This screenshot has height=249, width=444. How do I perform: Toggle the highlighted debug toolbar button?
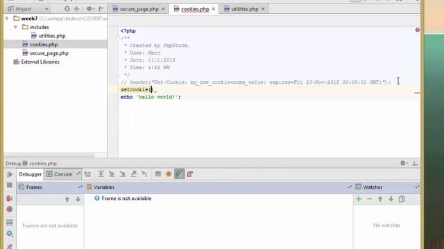coord(179,174)
